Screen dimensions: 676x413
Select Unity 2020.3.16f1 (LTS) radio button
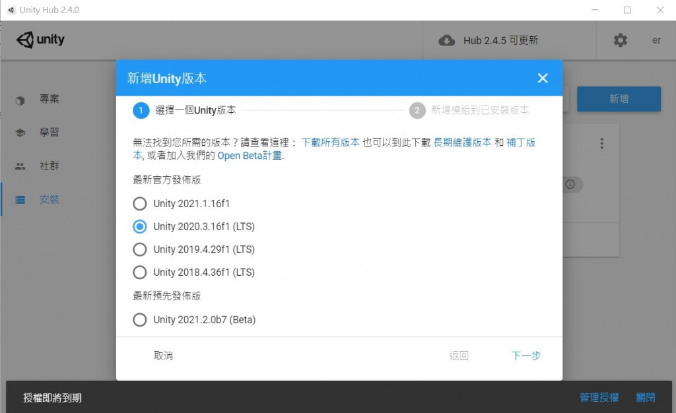[x=140, y=226]
